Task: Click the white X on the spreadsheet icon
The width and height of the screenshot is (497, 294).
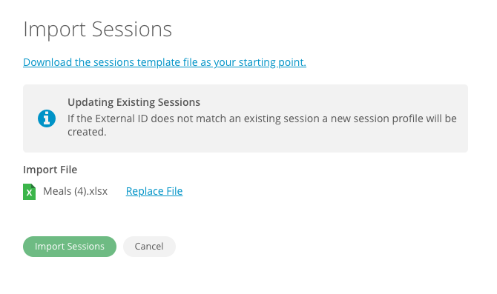Action: coord(29,193)
